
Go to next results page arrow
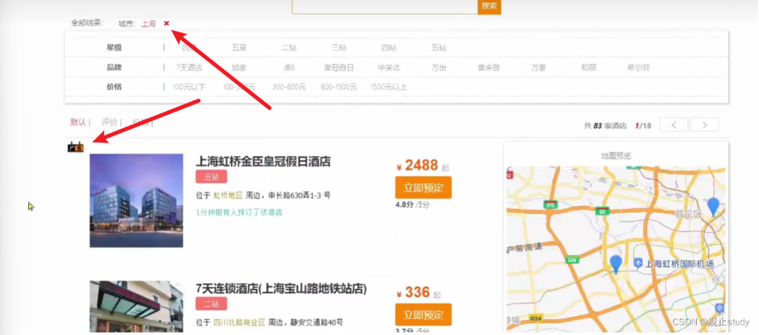(704, 125)
